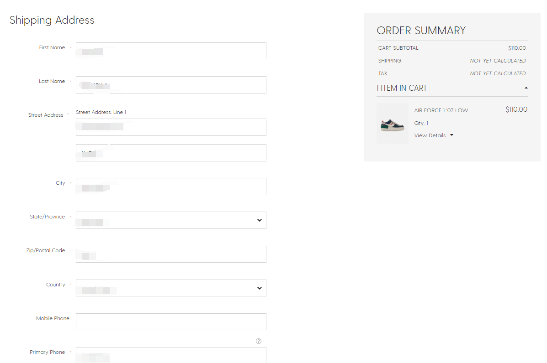Screen dimensions: 547x363
Task: Focus the Street Address Line 1 field
Action: (x=171, y=127)
